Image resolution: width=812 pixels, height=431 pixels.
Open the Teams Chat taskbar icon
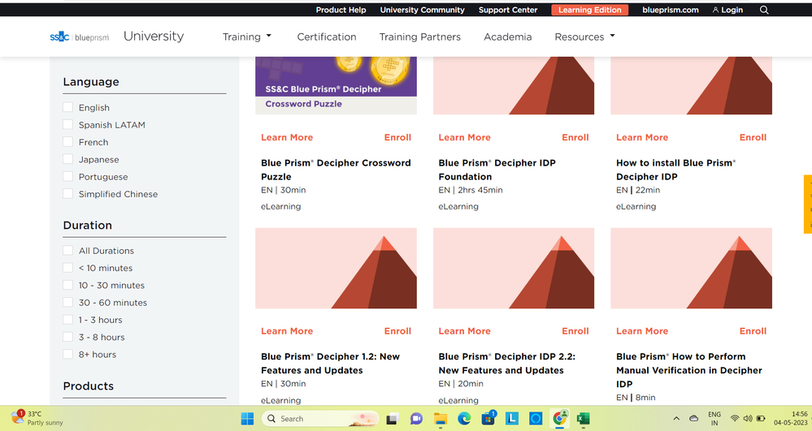click(416, 419)
